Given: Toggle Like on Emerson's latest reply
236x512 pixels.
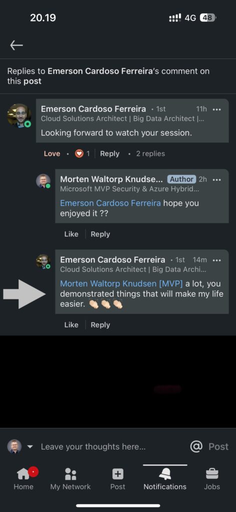Looking at the screenshot, I should click(x=71, y=325).
